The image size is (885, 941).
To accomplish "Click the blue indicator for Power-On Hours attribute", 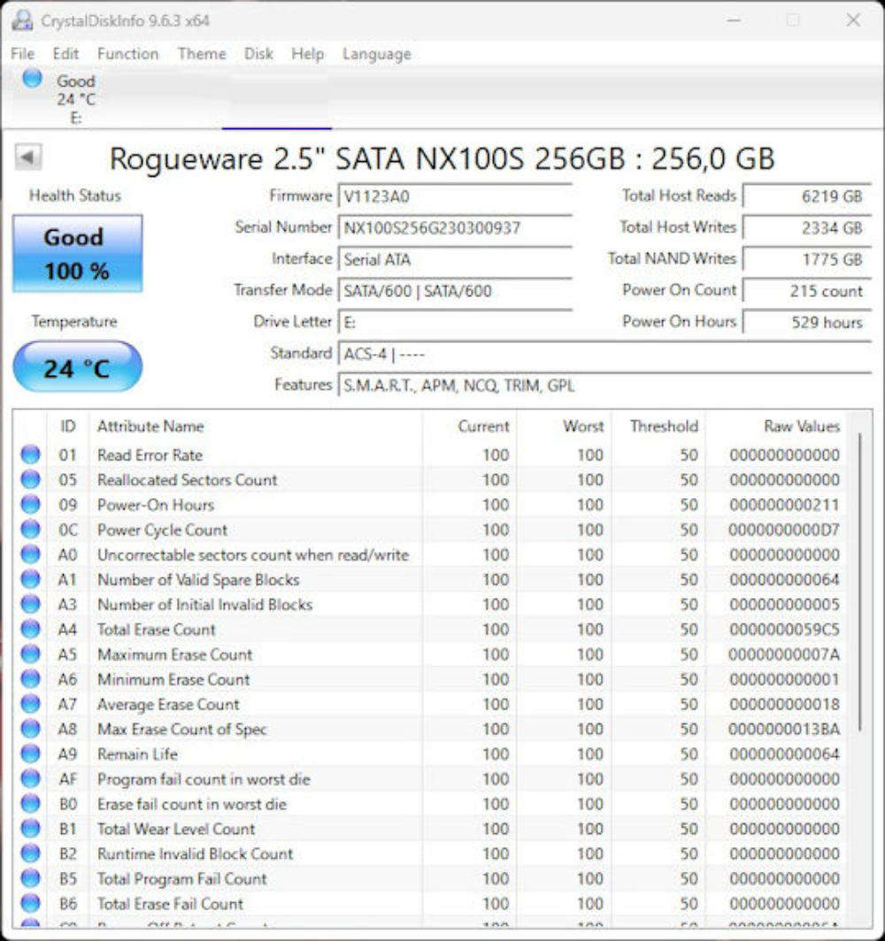I will [x=29, y=504].
